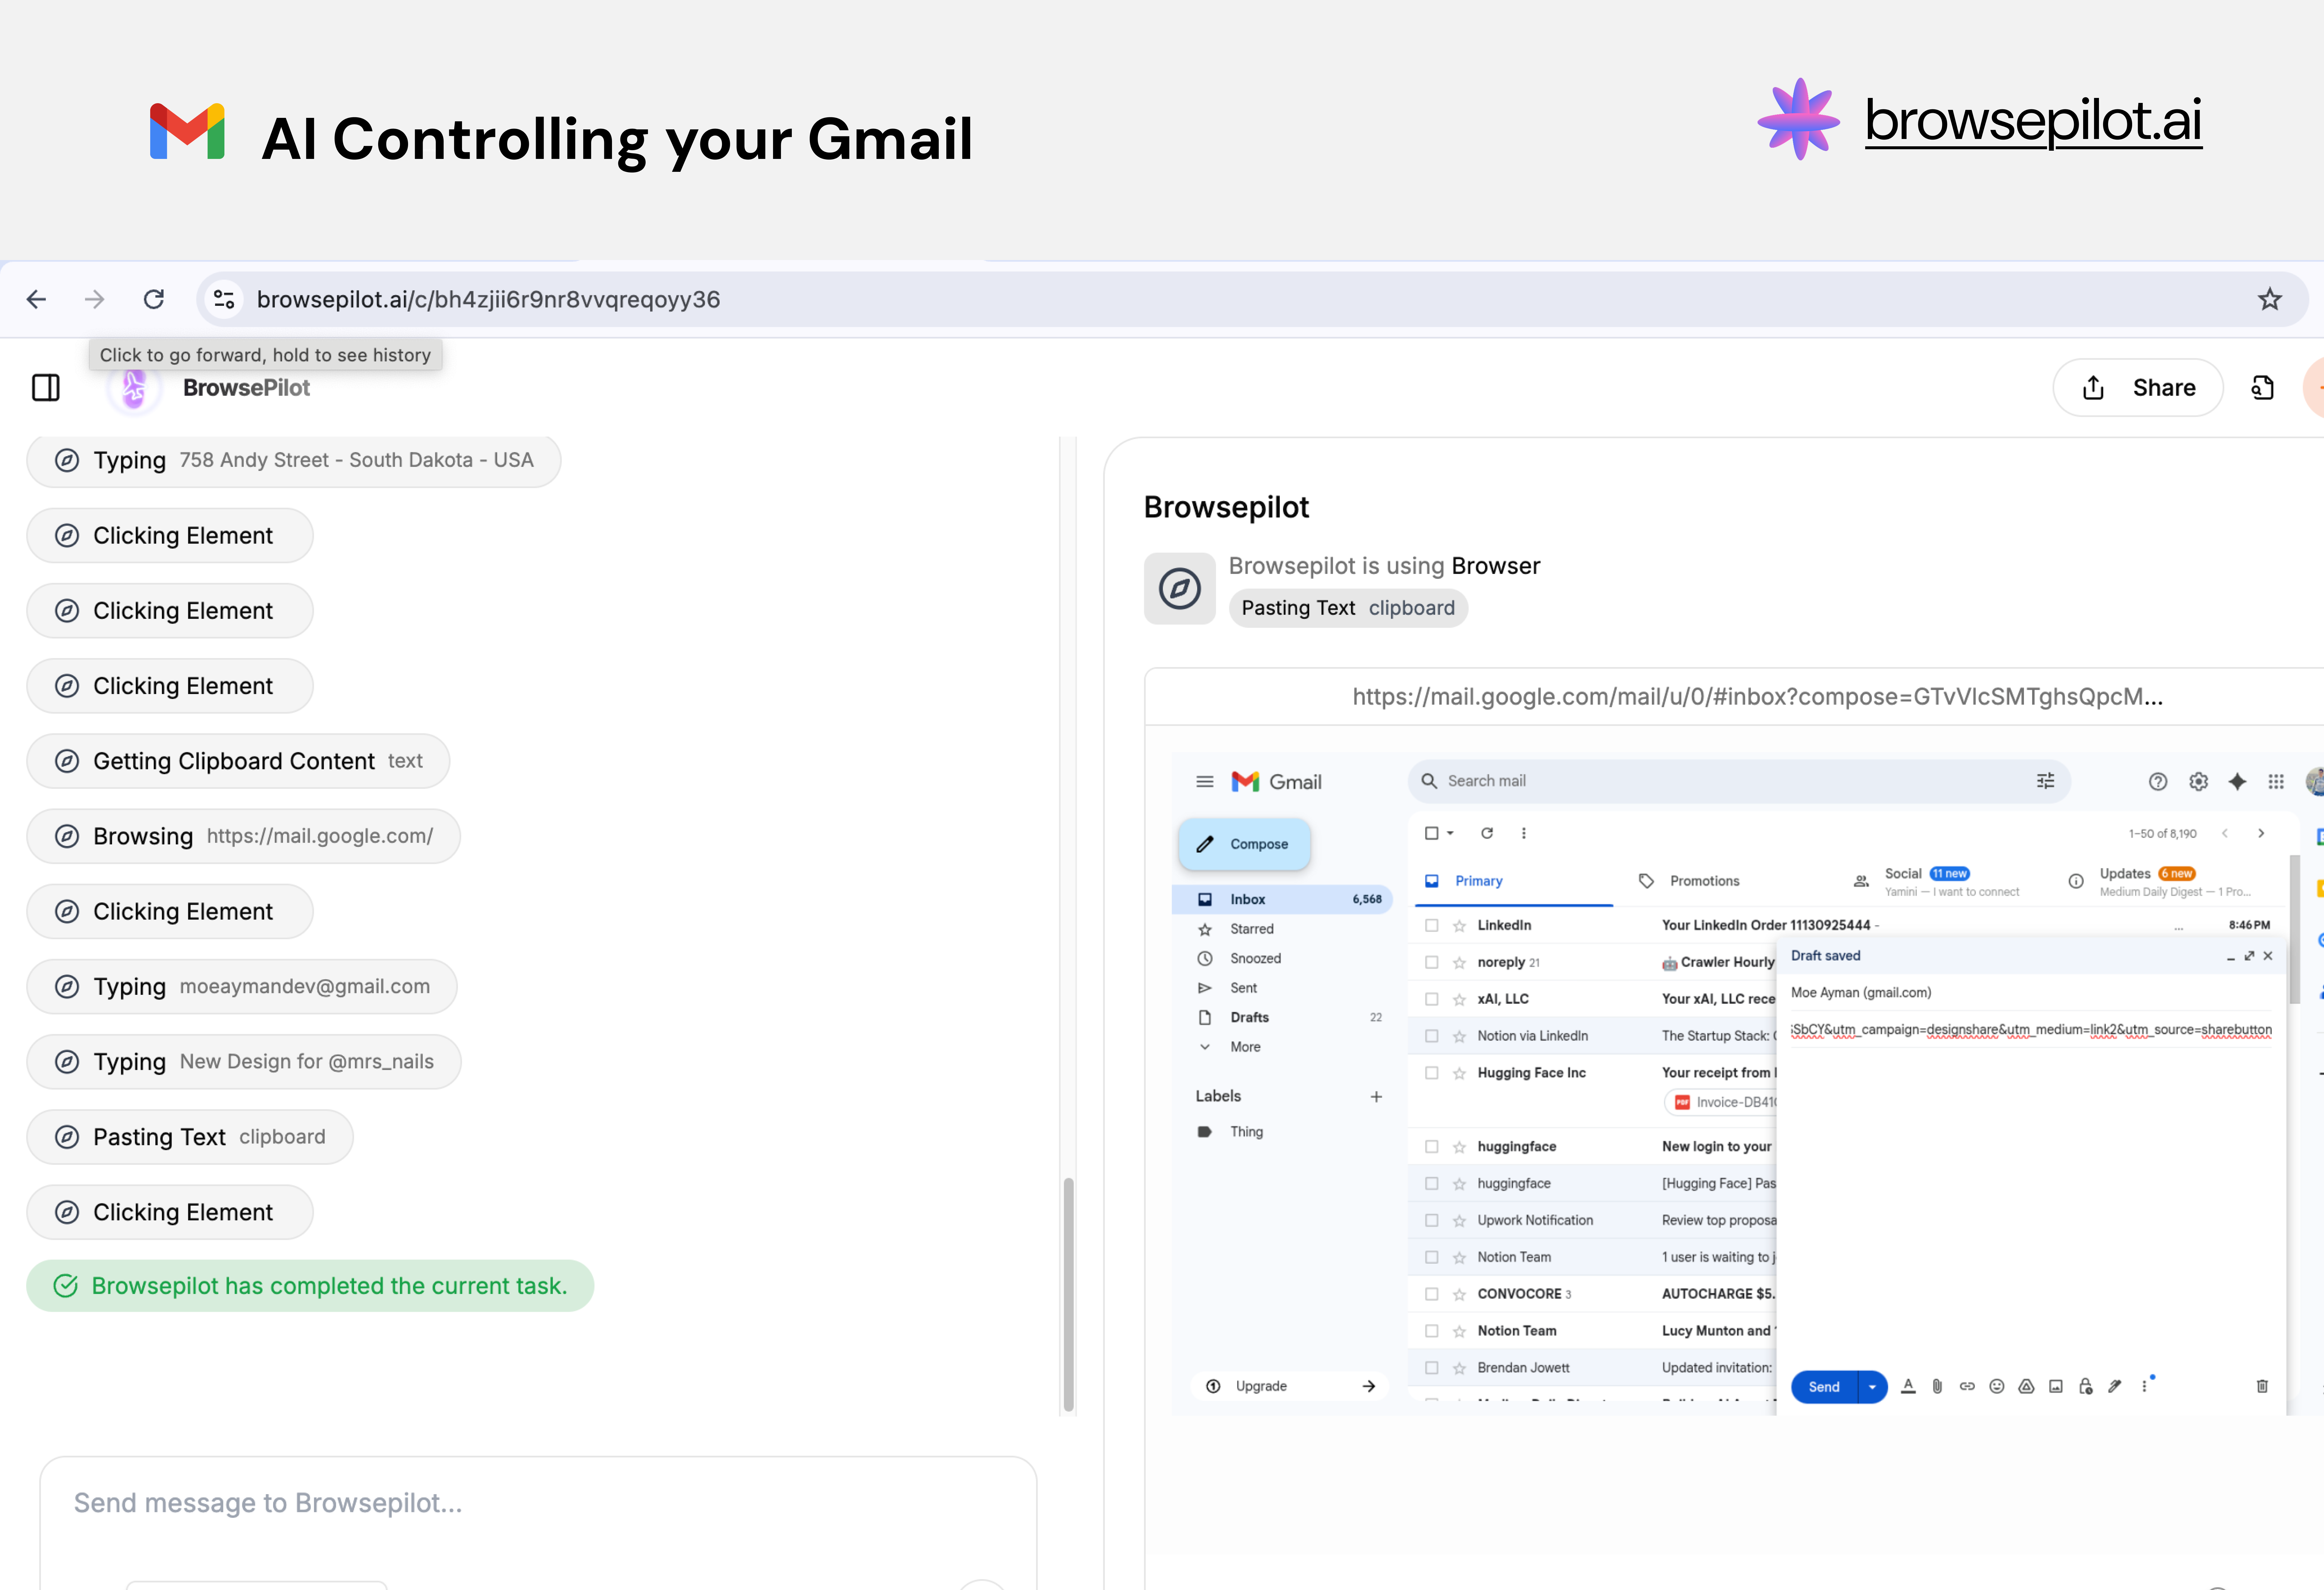Star the CONVOCORE email
The image size is (2324, 1590).
pyautogui.click(x=1459, y=1294)
